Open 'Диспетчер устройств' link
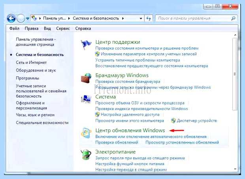Viewport: 245px width, 179px height. [197, 121]
